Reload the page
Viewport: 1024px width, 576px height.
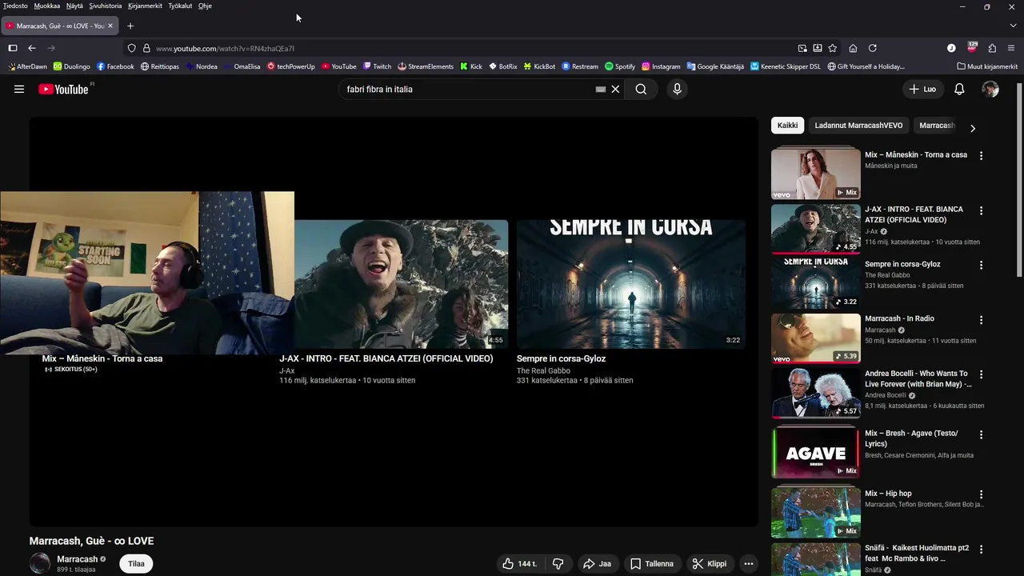coord(873,48)
